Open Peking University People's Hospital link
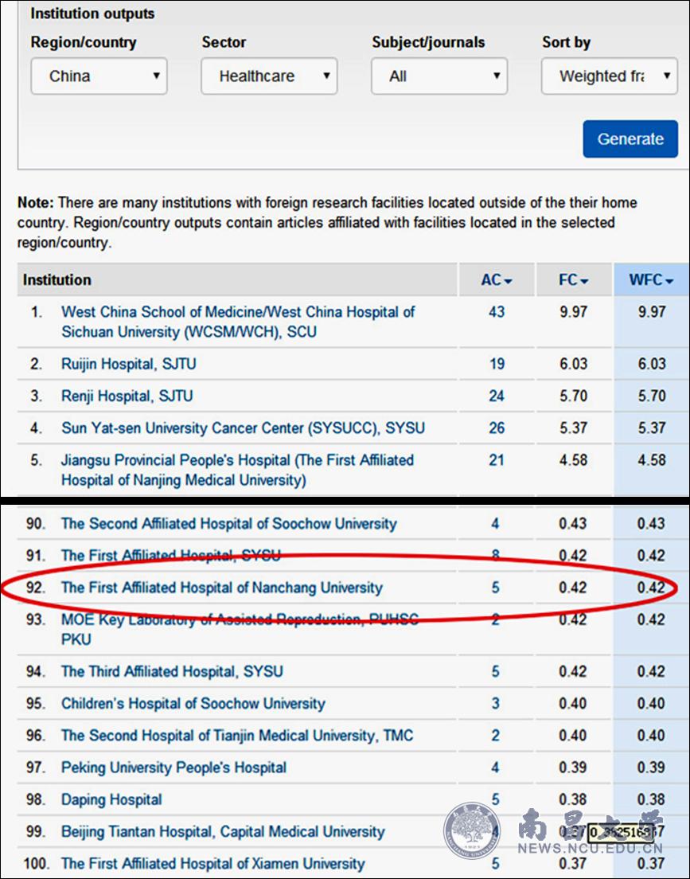 click(x=173, y=768)
